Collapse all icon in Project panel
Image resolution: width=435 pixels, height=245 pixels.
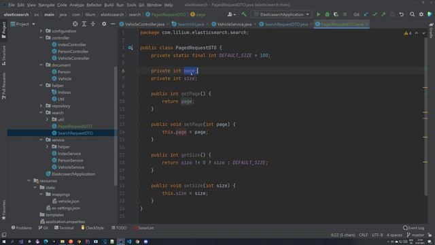click(x=93, y=24)
